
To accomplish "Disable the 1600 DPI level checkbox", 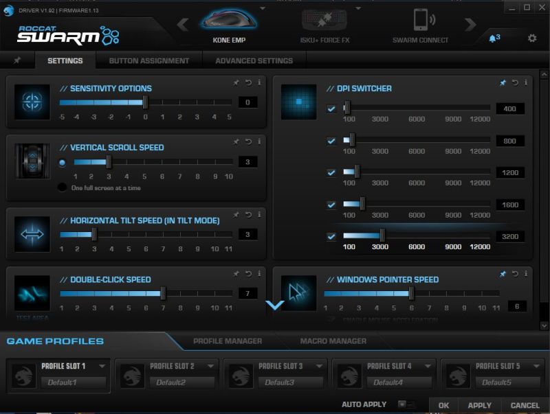I will 331,205.
